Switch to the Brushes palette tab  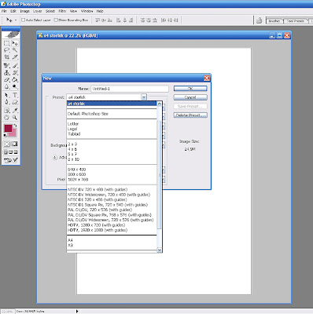point(274,21)
